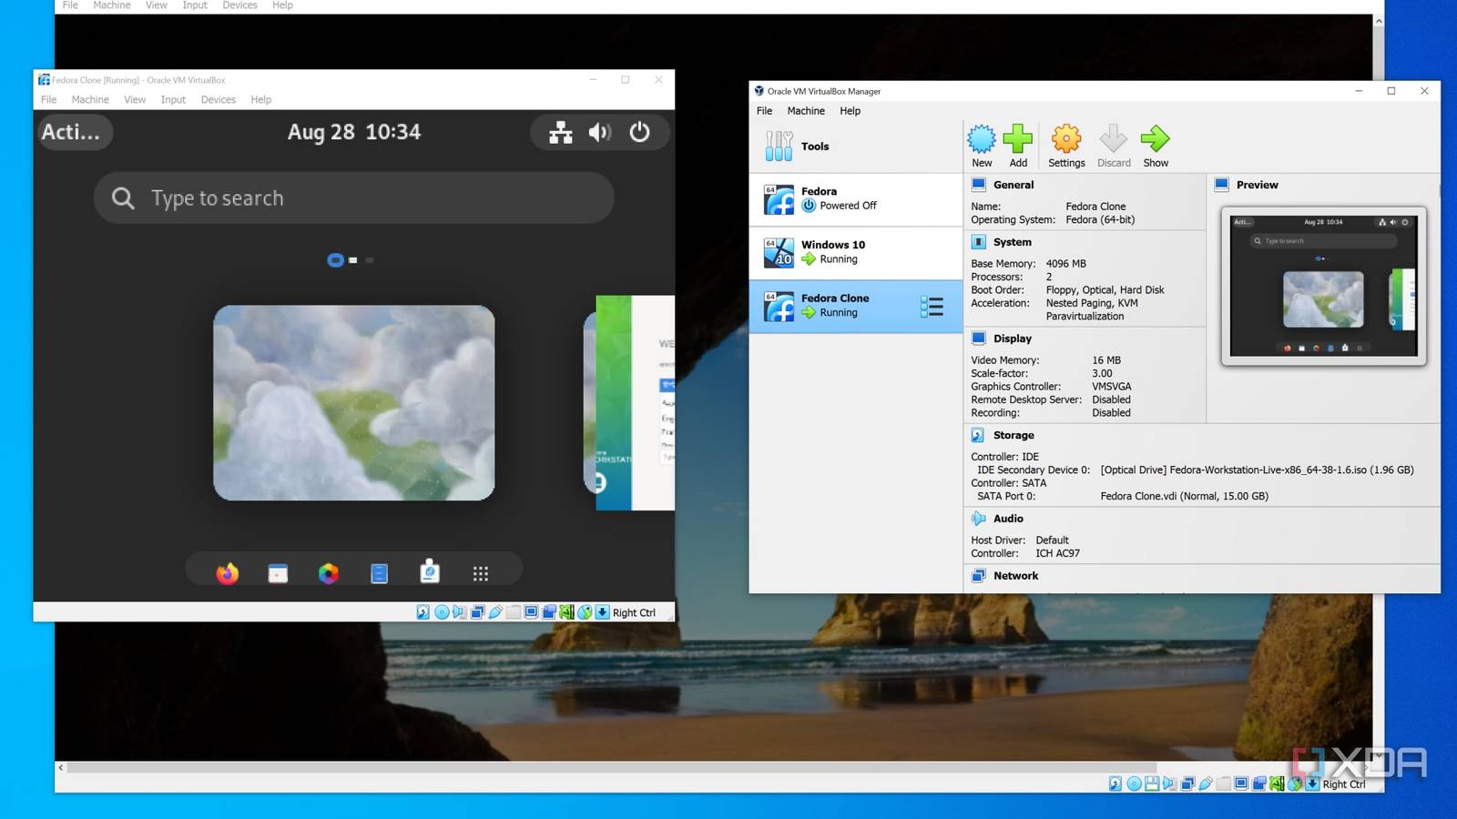Show applications grid in Fedora dash
Screen dimensions: 1457x819
click(x=481, y=573)
